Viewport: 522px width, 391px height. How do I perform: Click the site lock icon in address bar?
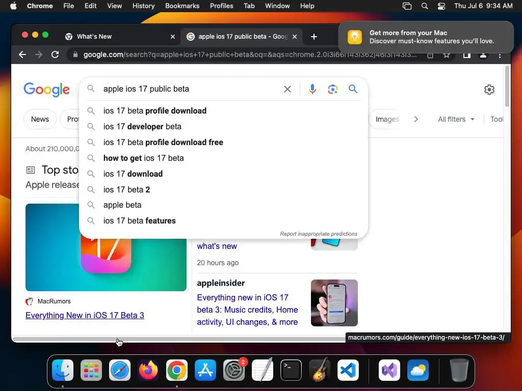click(75, 54)
